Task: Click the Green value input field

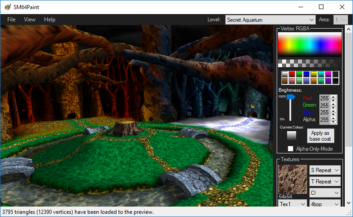Action: (x=325, y=105)
